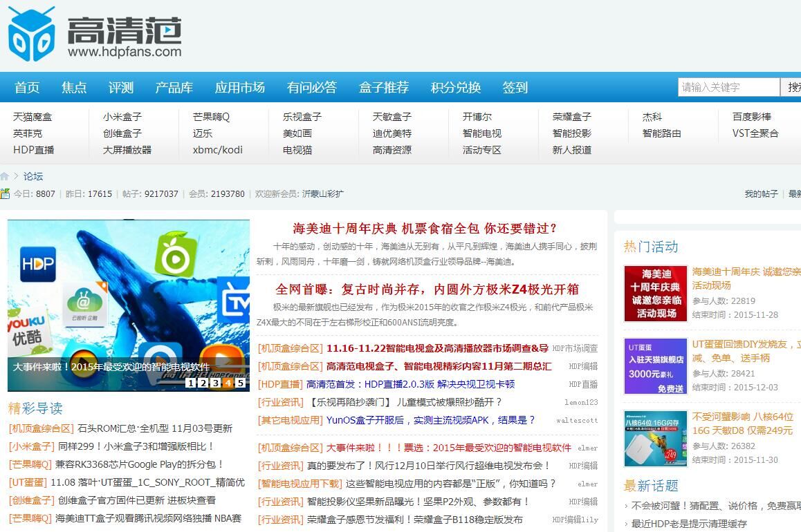Click UT蛋蛋 入驻天猫旗舰店 activity thumbnail
801x532 pixels.
pos(656,366)
